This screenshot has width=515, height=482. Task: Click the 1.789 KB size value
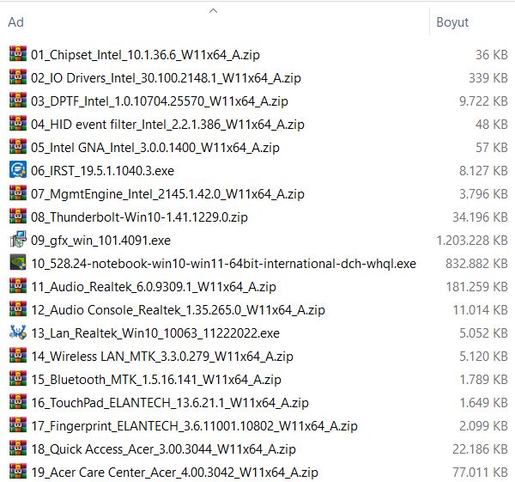484,380
